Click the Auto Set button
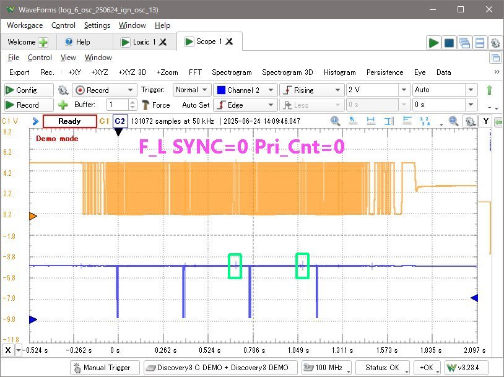Viewport: 504px width, 377px height. [x=196, y=105]
